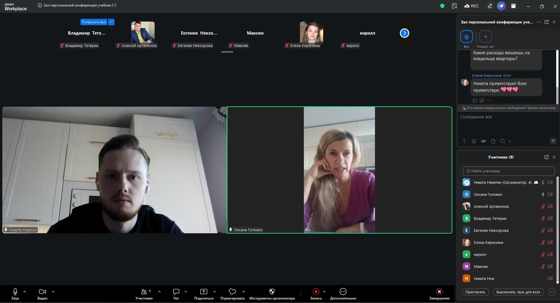The width and height of the screenshot is (560, 303).
Task: Toggle Оксана Головко video in participants list
Action: [550, 194]
